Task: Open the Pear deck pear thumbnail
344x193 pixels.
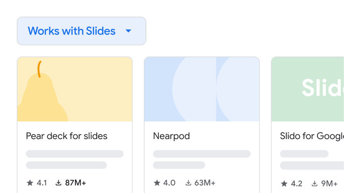Action: point(74,89)
